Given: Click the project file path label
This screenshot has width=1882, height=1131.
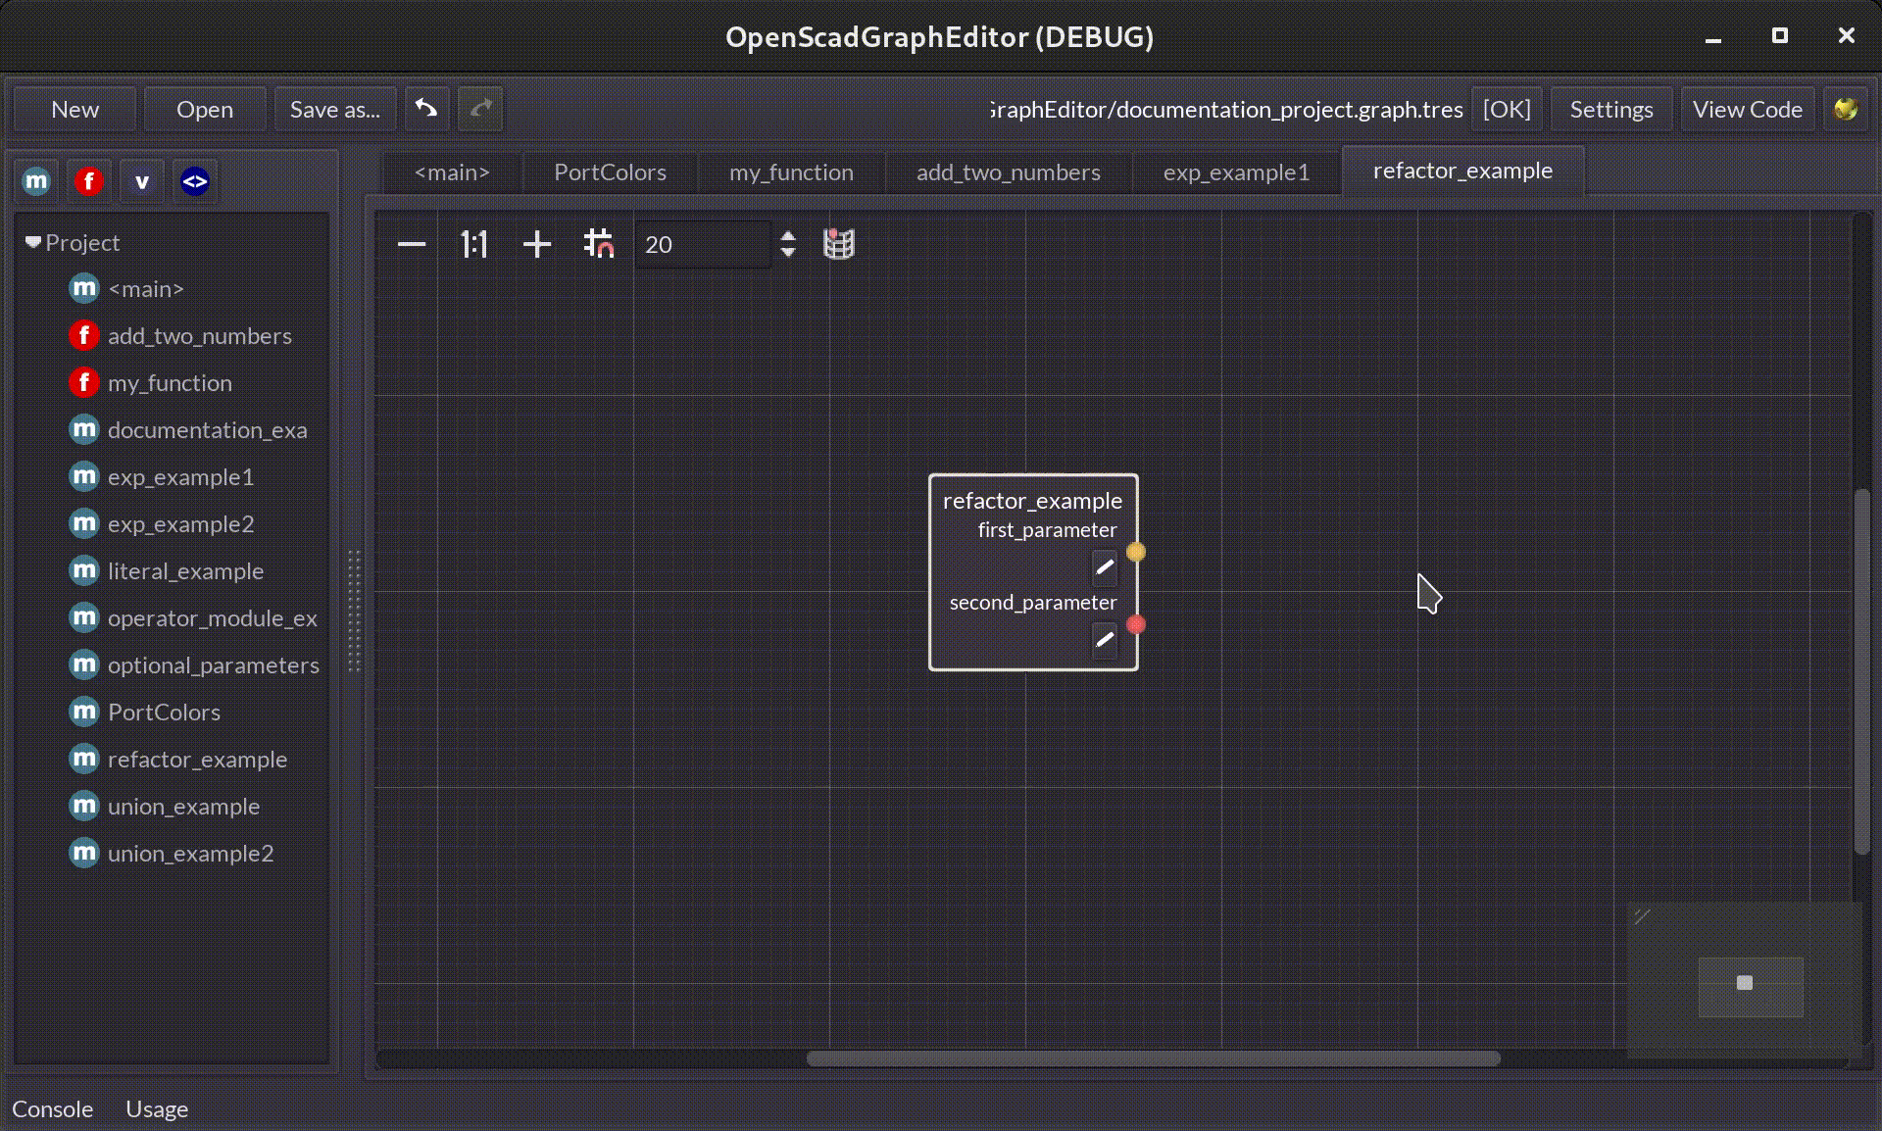Looking at the screenshot, I should pyautogui.click(x=1225, y=109).
